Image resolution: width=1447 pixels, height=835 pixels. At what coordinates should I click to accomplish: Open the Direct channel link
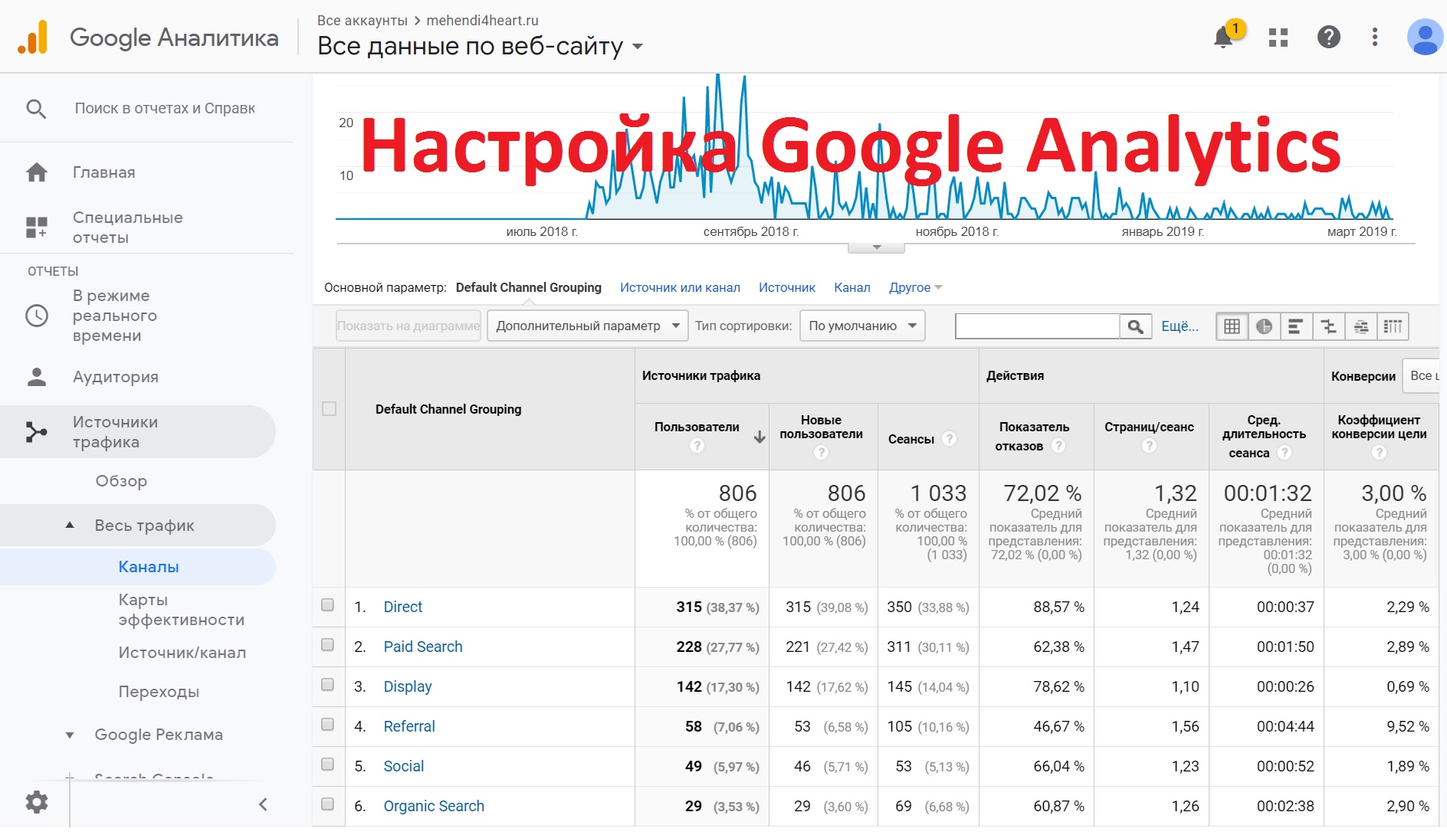pyautogui.click(x=403, y=607)
